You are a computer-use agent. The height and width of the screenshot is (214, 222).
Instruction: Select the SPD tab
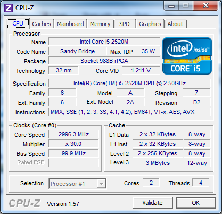tap(125, 24)
